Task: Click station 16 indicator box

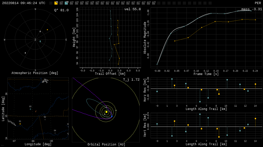Action: [x=133, y=3]
